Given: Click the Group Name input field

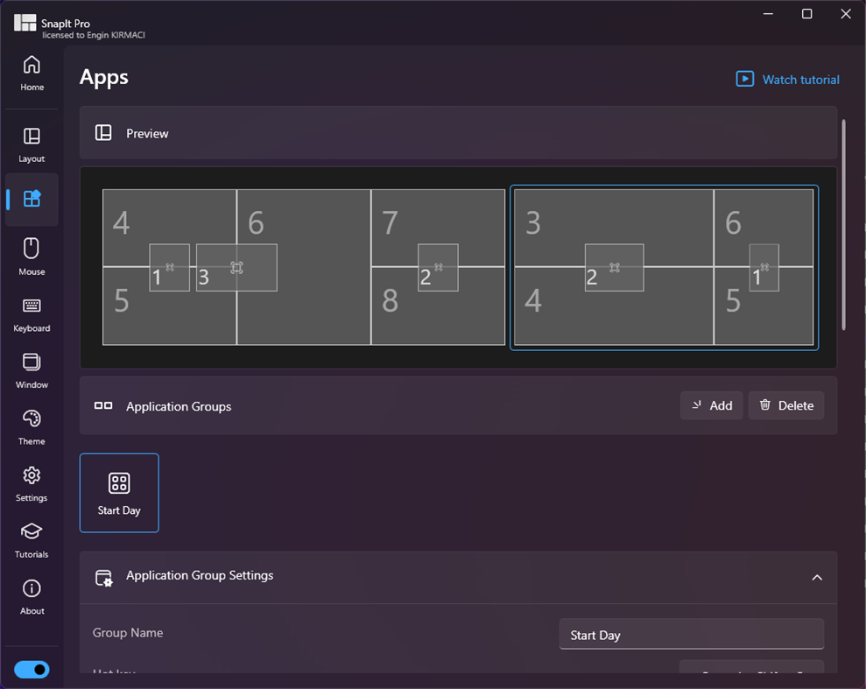Looking at the screenshot, I should (x=691, y=634).
